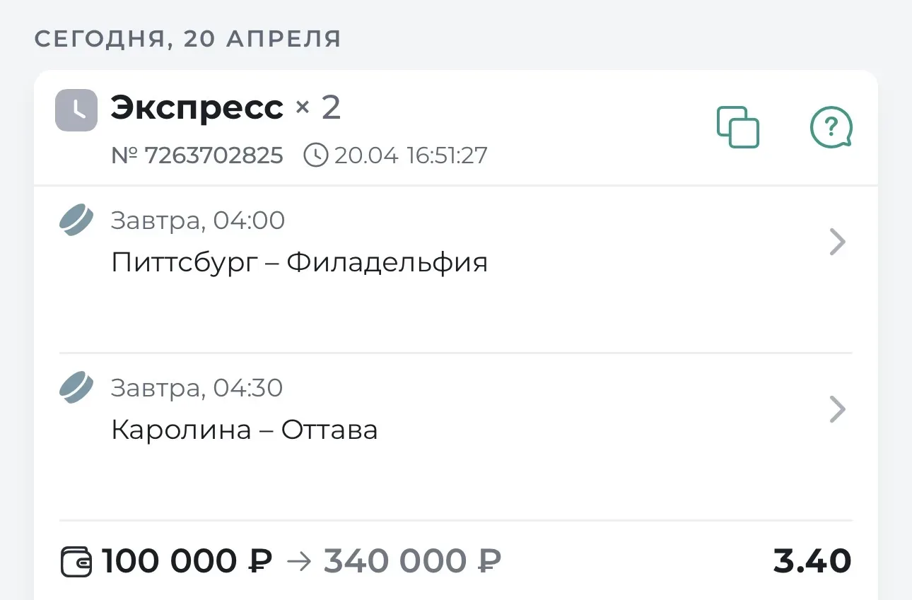
Task: Select bet number № 7263702825
Action: 197,155
